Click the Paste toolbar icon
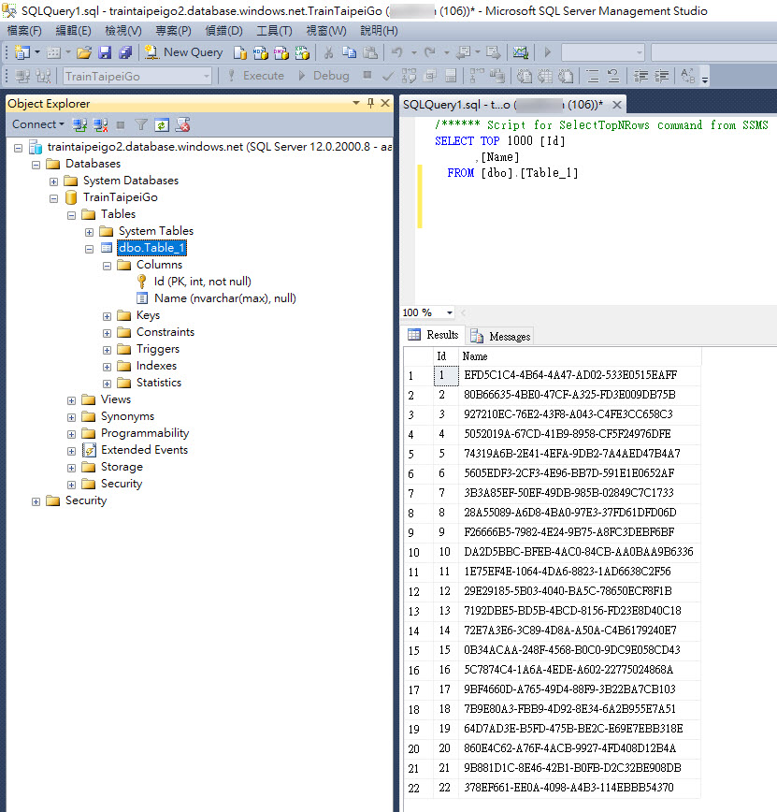Screen dimensions: 777x812 click(x=370, y=52)
